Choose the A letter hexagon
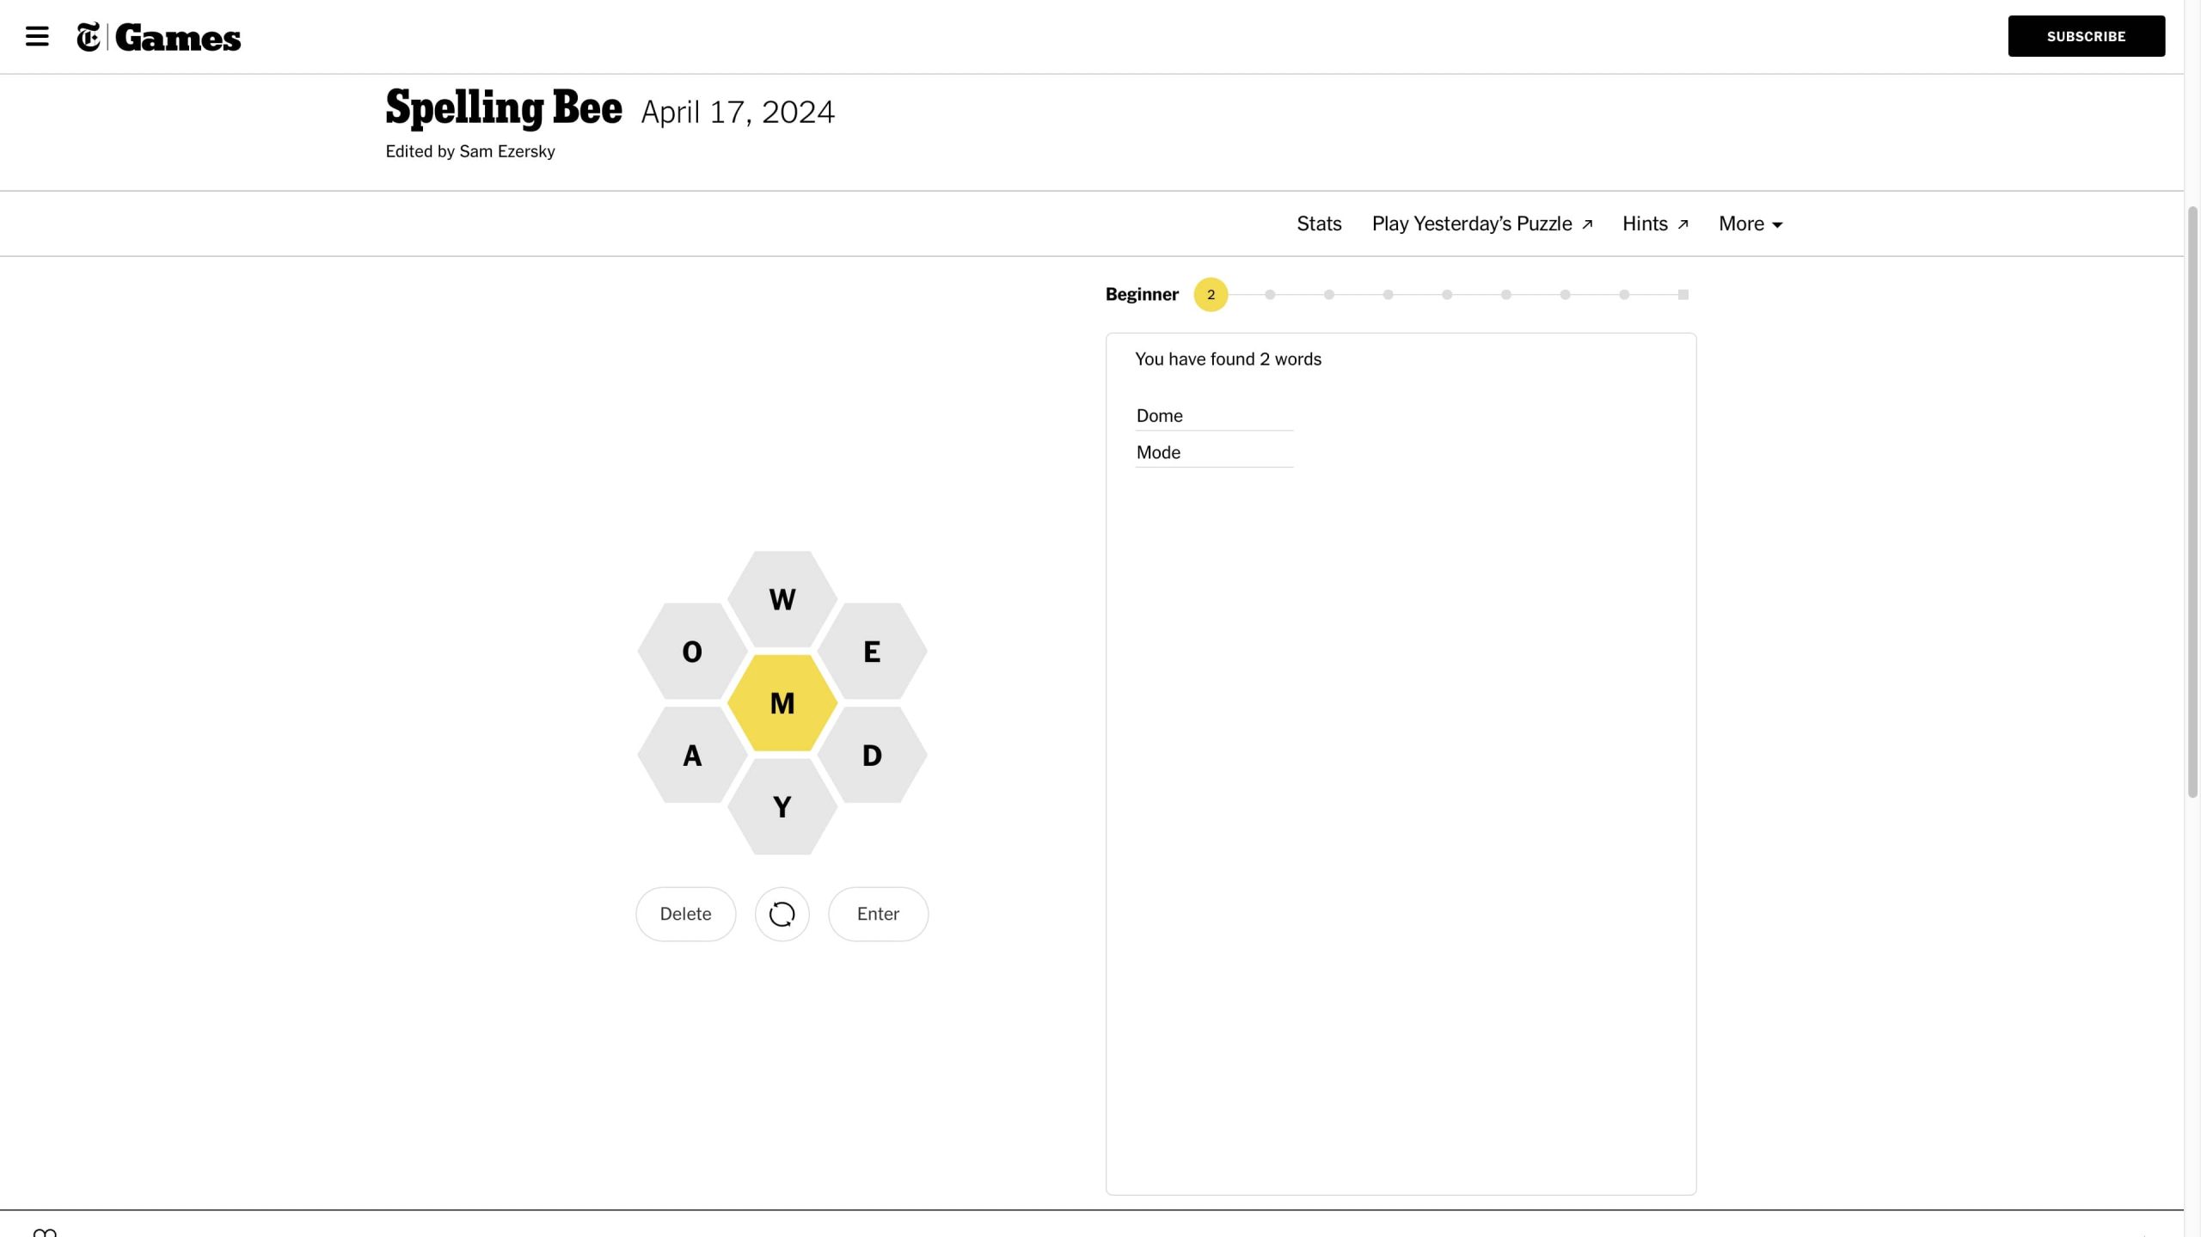This screenshot has width=2201, height=1237. pyautogui.click(x=692, y=756)
